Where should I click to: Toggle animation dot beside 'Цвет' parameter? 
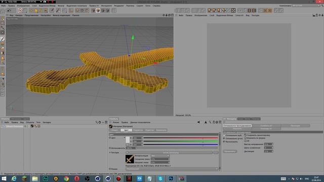tap(110, 138)
